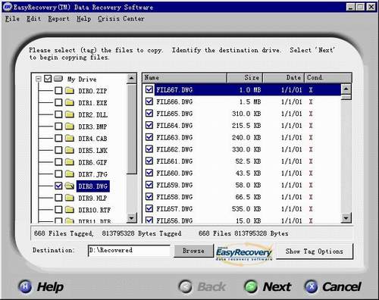379x300 pixels.
Task: Untag file FIL665.DWG checkbox
Action: (149, 113)
